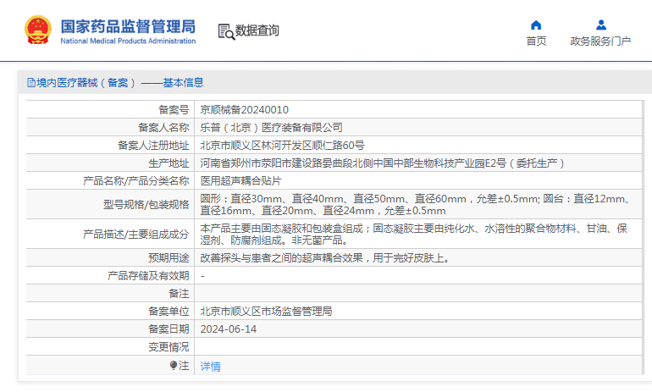This screenshot has height=392, width=652.
Task: Select address 北京市顺义区林河开发区顺仁路60号
Action: pyautogui.click(x=282, y=146)
